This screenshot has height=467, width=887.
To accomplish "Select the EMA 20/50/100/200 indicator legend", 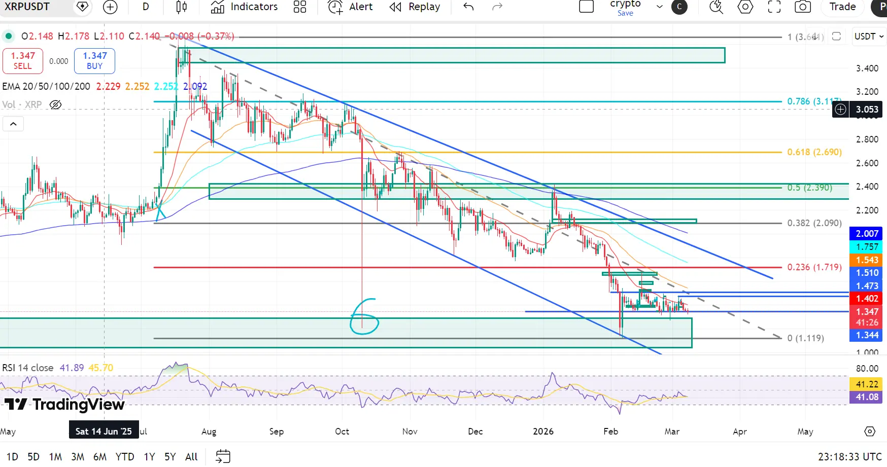I will coord(46,86).
